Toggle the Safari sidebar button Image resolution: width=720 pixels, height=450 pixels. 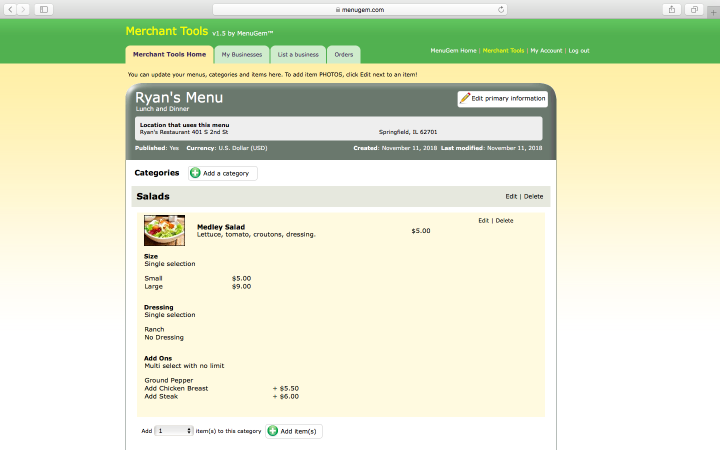(x=43, y=9)
